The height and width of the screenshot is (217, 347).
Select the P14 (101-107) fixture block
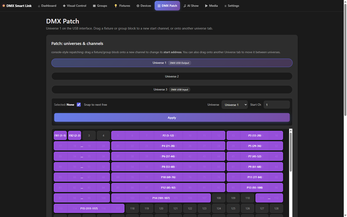pyautogui.click(x=161, y=198)
